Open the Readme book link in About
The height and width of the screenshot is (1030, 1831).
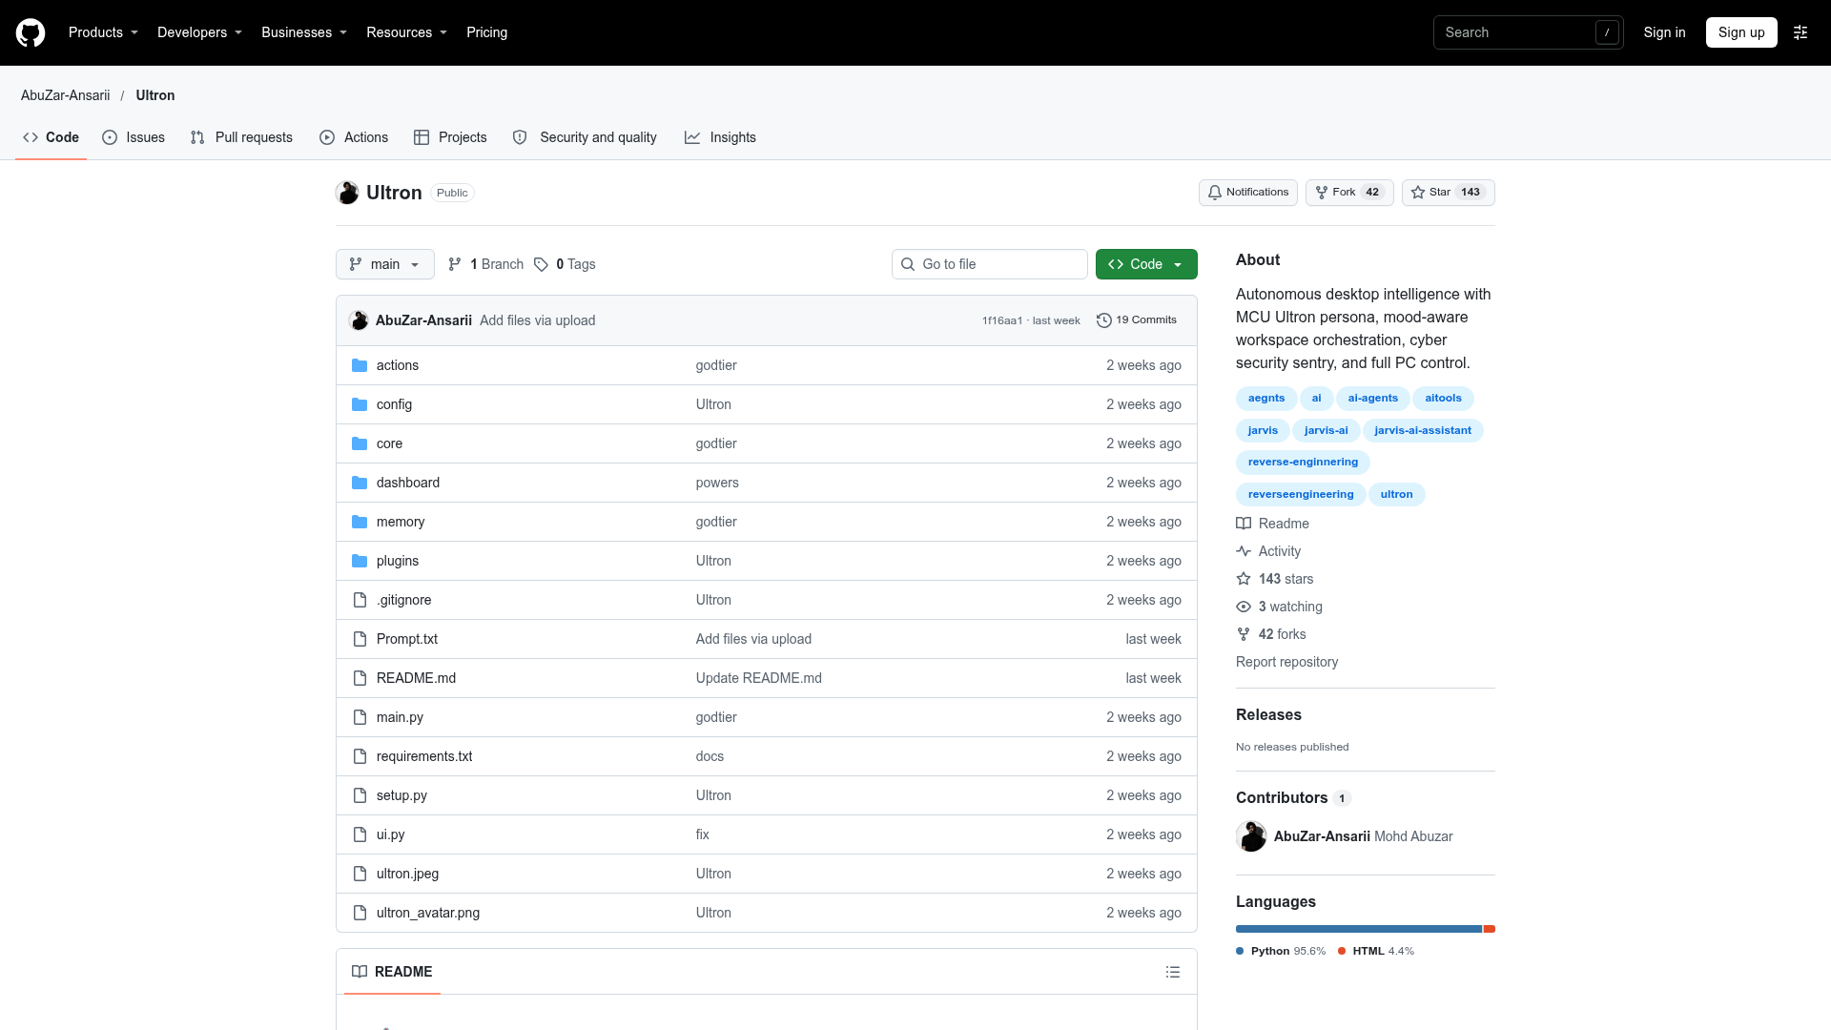[x=1272, y=524]
